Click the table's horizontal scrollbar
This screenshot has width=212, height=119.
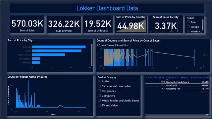click(177, 115)
